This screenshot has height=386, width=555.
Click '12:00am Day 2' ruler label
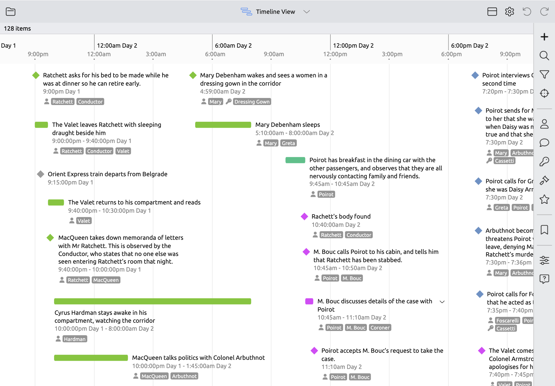[117, 46]
